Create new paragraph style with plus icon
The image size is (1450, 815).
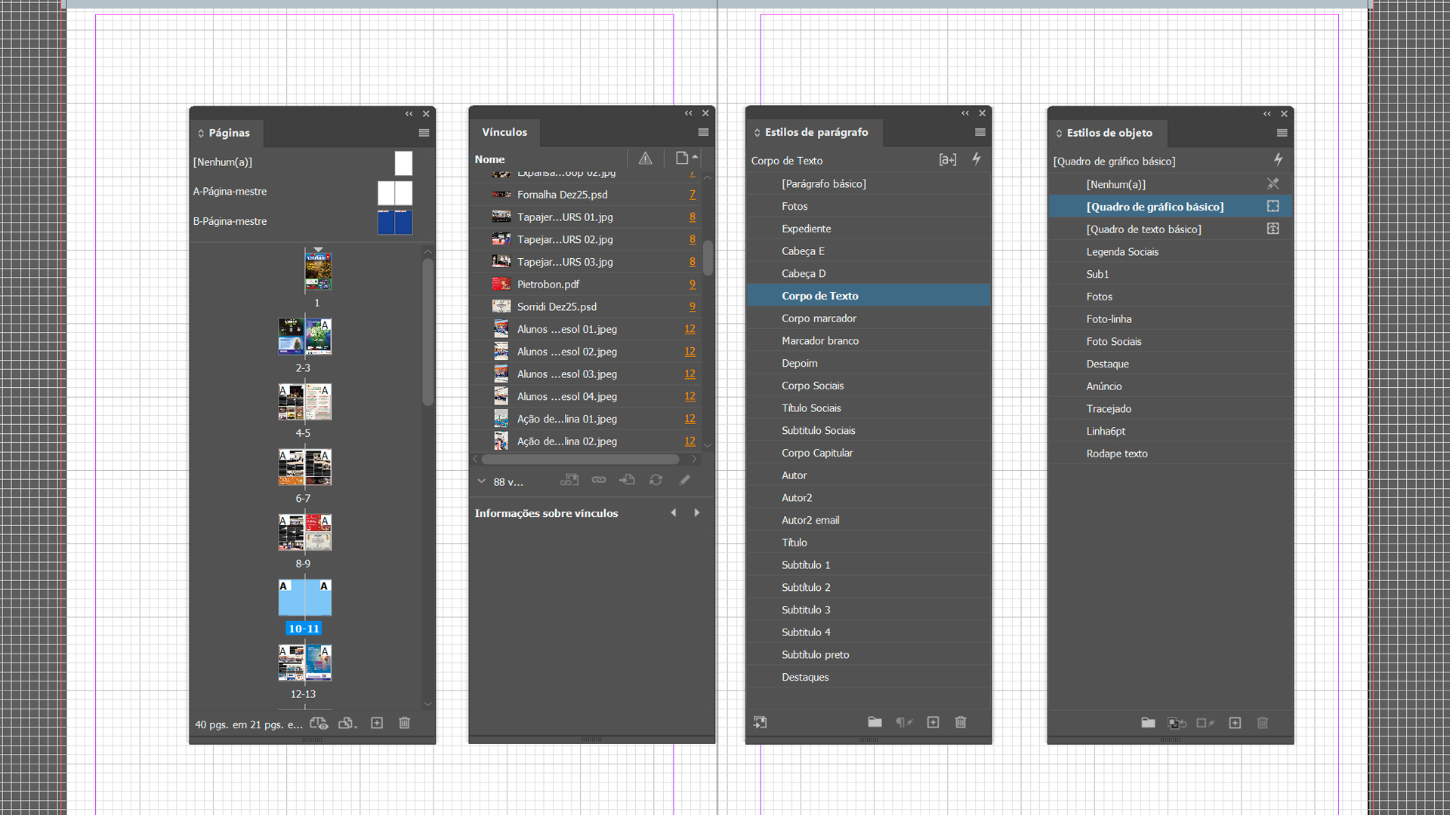click(x=933, y=722)
